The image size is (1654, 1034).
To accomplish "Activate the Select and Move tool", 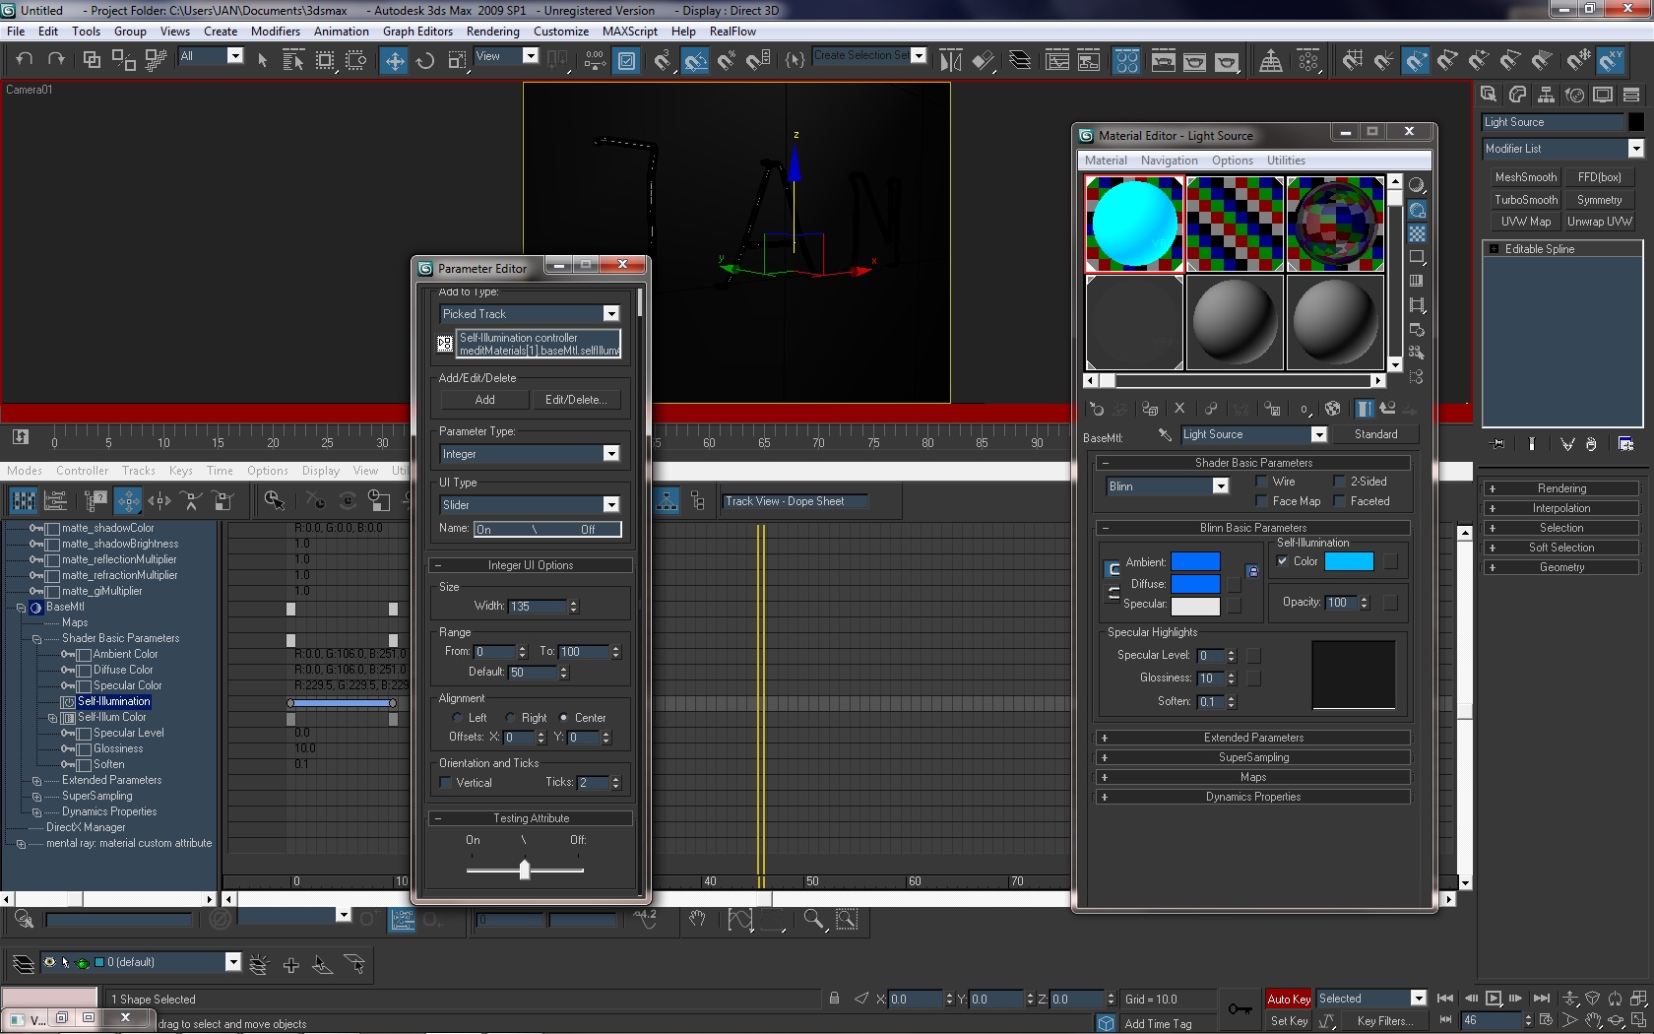I will 394,61.
